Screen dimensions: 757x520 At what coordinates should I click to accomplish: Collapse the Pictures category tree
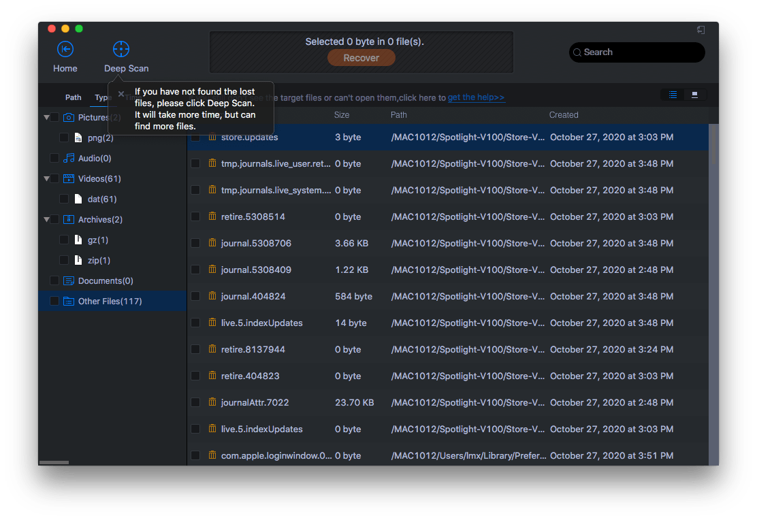point(46,118)
